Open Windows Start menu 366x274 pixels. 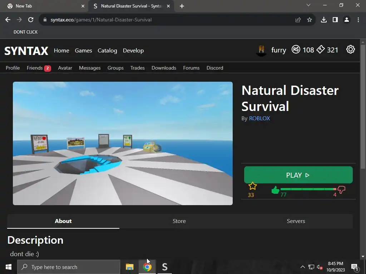coord(9,267)
